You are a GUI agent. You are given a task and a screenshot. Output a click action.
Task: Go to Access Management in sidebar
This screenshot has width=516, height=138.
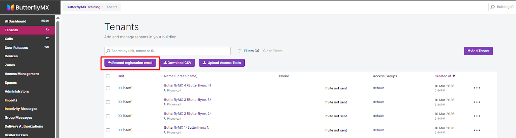(x=22, y=74)
